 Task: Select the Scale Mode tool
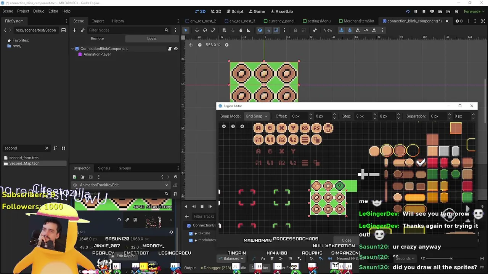click(213, 30)
